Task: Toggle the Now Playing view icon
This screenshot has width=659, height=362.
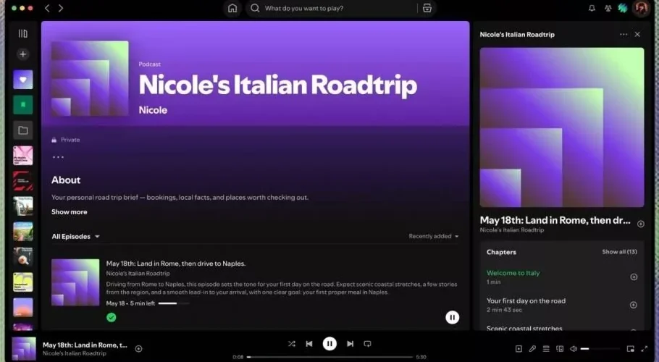Action: 519,348
